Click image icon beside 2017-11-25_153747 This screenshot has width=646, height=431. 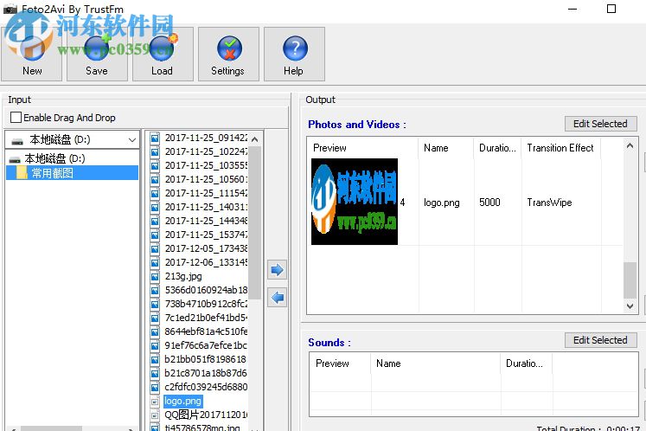(x=155, y=235)
